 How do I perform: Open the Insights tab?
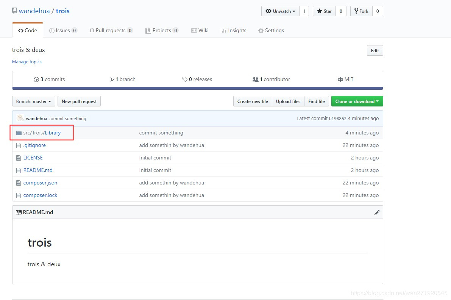tap(234, 30)
